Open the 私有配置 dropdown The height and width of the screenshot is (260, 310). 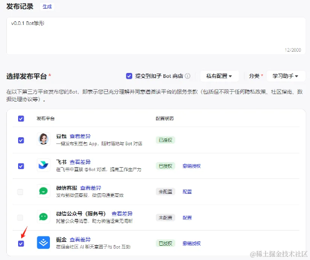click(x=219, y=76)
